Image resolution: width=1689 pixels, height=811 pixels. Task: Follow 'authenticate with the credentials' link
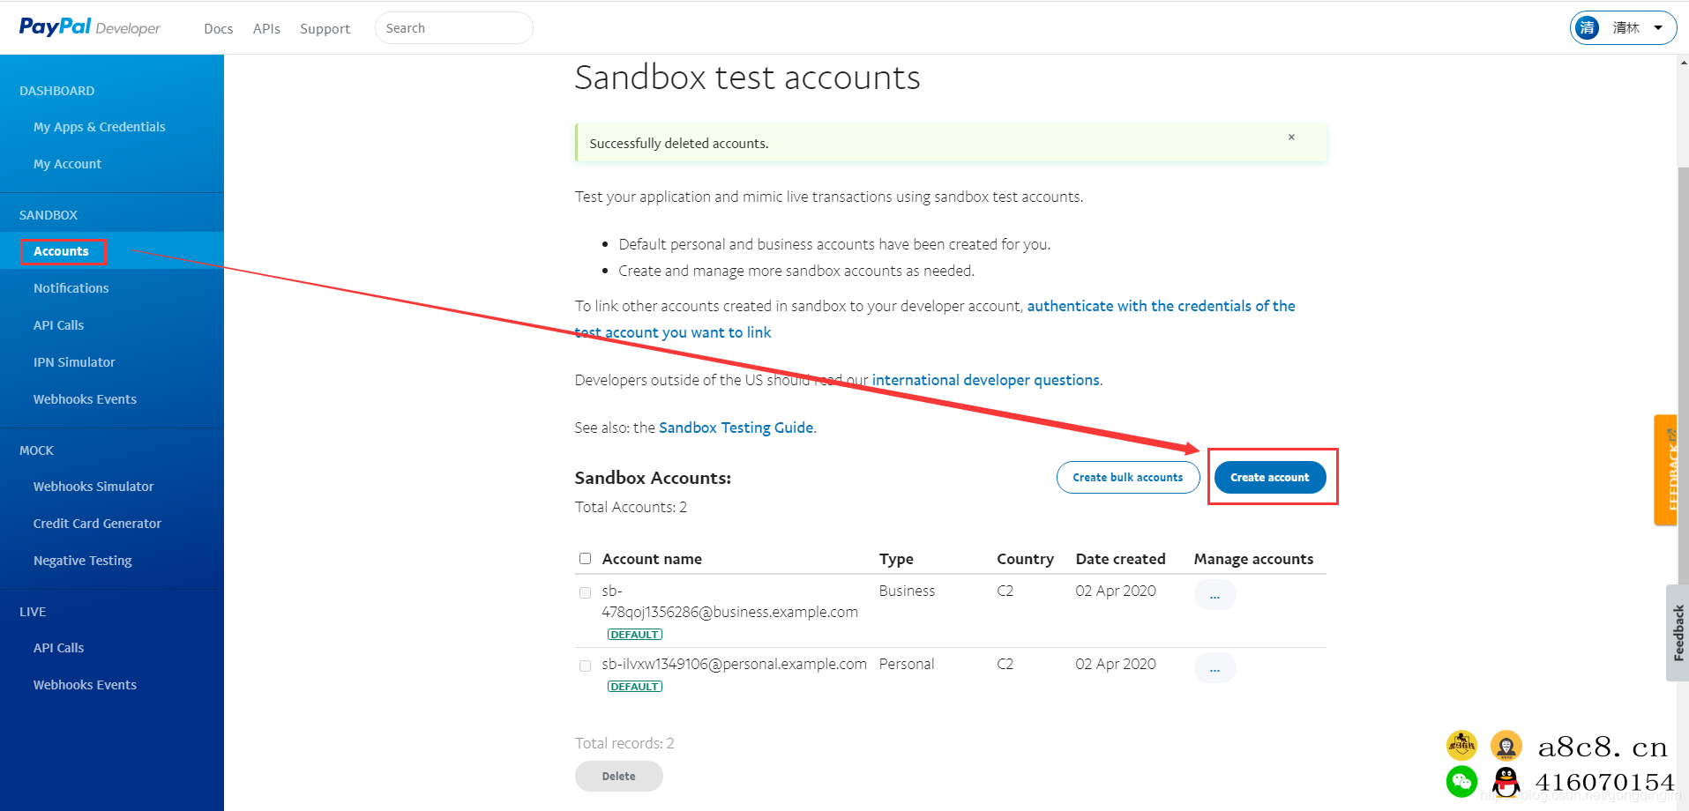point(1161,306)
